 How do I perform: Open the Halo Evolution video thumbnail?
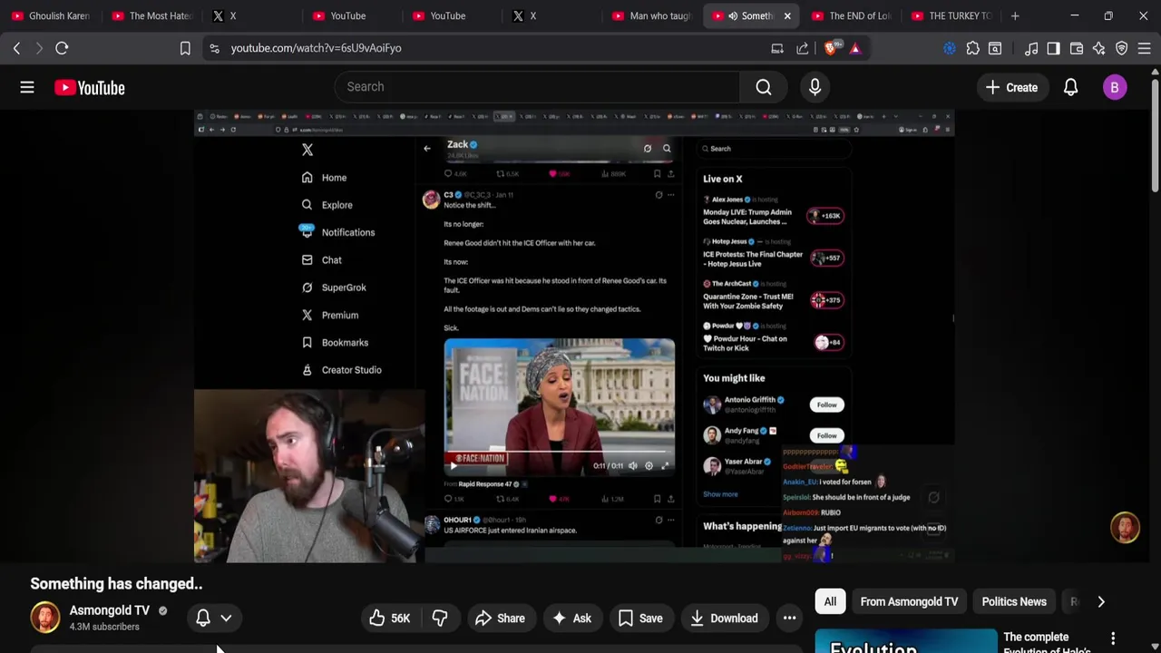click(905, 641)
